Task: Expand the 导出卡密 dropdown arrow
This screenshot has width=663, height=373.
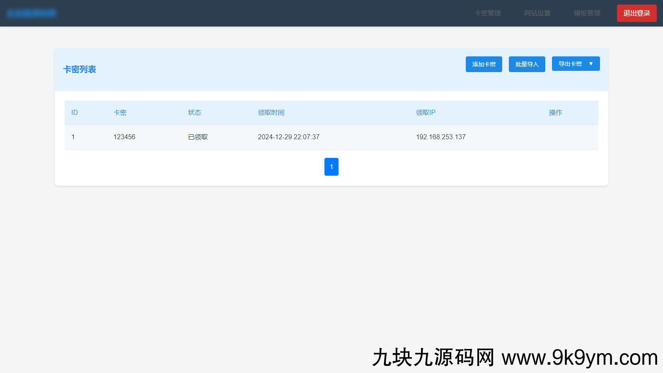Action: point(591,64)
